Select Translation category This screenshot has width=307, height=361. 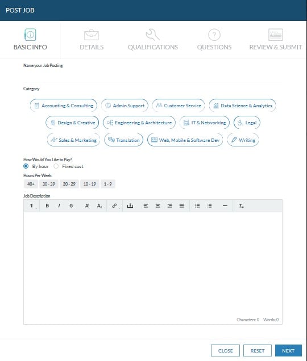point(123,140)
